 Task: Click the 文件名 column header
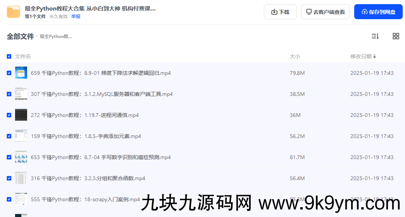tap(23, 56)
